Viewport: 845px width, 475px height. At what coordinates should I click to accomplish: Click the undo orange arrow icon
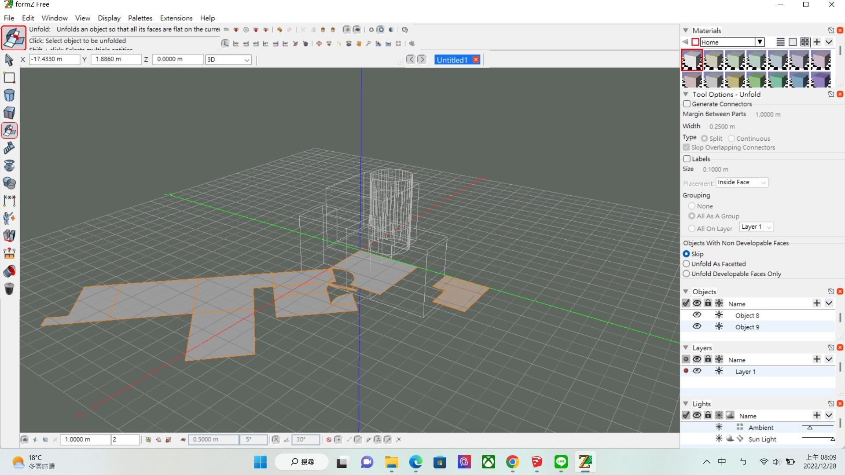(279, 30)
